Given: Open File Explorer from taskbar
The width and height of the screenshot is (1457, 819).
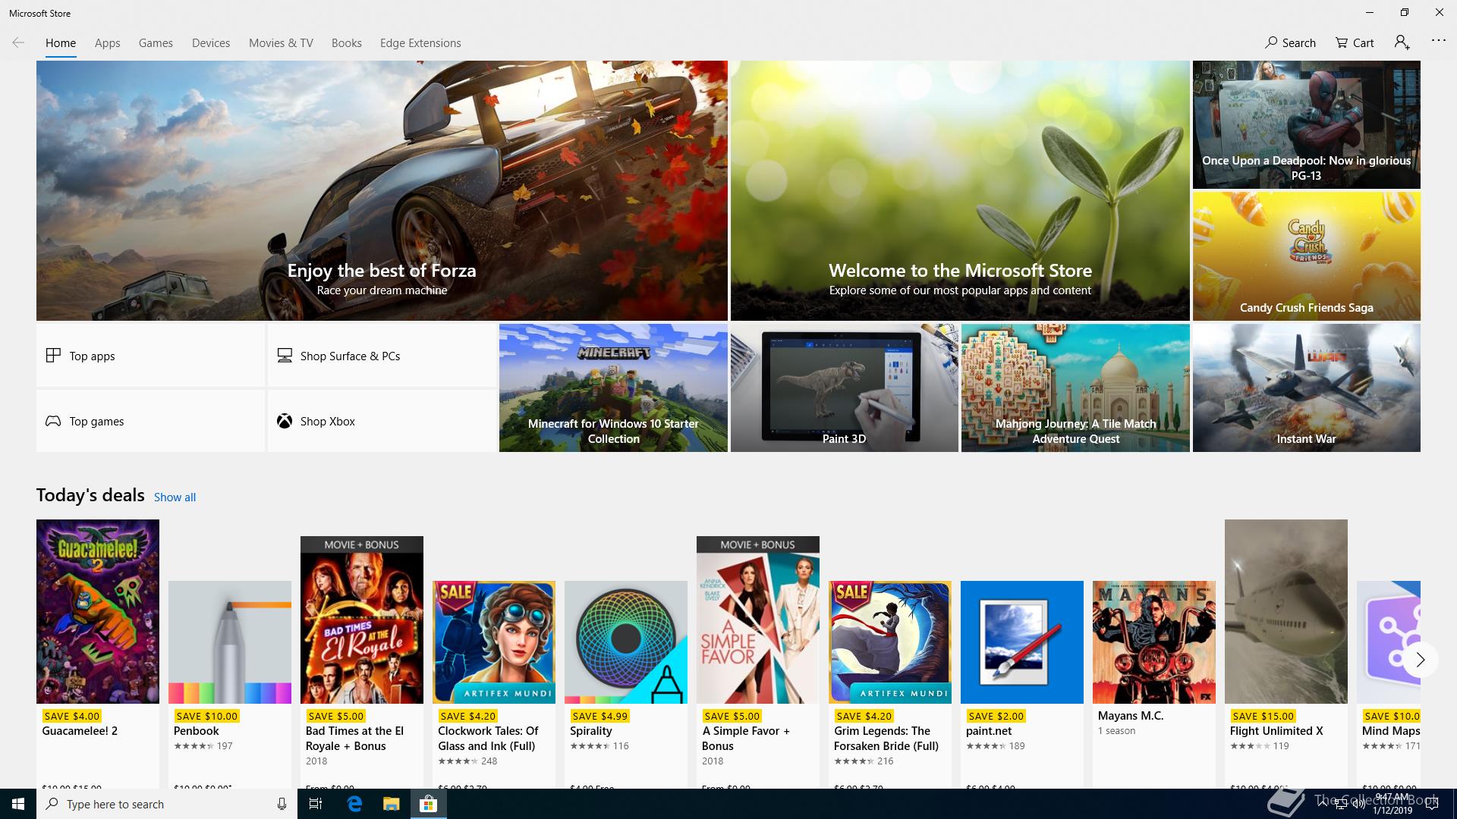Looking at the screenshot, I should point(391,804).
